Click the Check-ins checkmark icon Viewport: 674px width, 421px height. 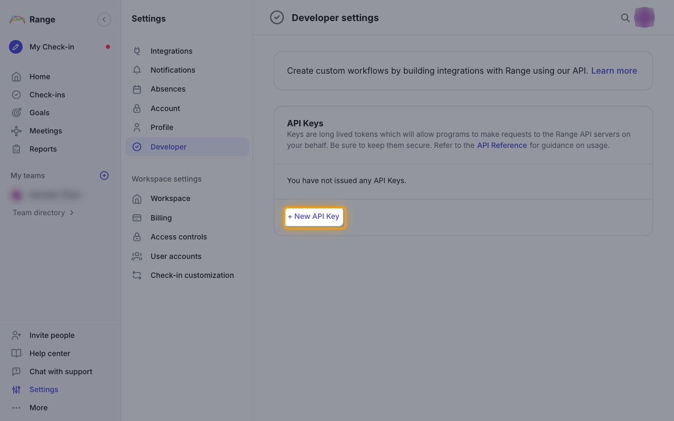pos(16,95)
